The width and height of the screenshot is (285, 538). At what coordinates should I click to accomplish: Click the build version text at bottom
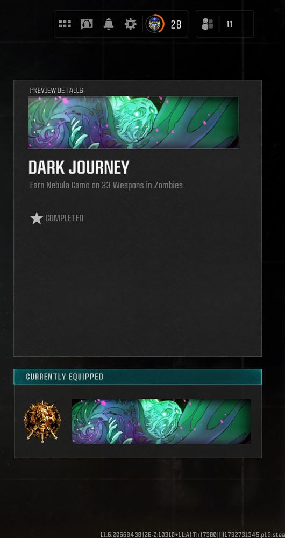pyautogui.click(x=193, y=535)
